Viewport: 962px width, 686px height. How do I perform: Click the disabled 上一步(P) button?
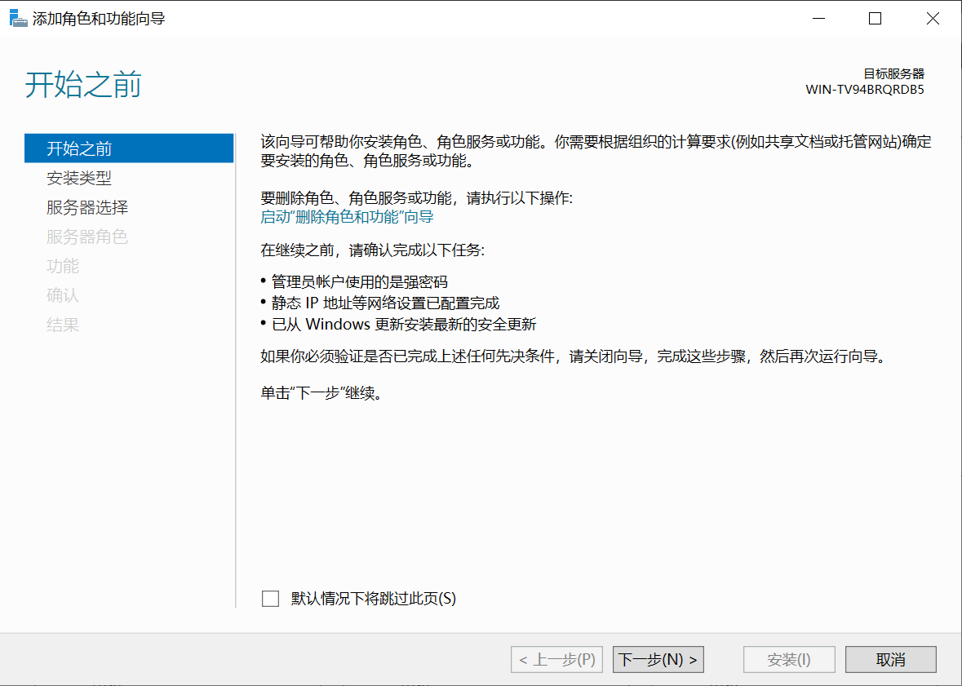click(x=557, y=660)
